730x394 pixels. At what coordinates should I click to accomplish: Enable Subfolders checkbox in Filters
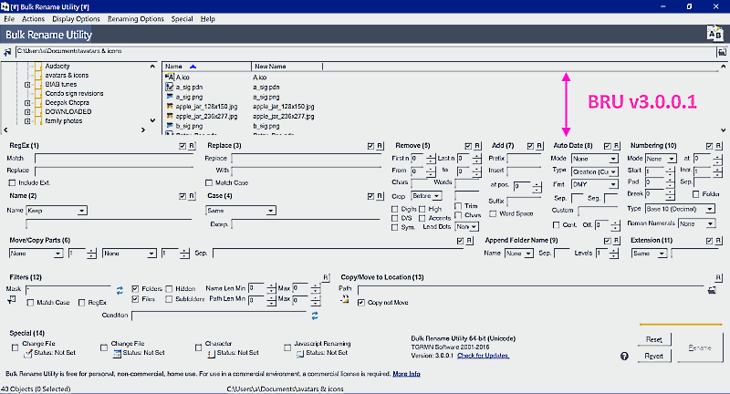click(169, 299)
